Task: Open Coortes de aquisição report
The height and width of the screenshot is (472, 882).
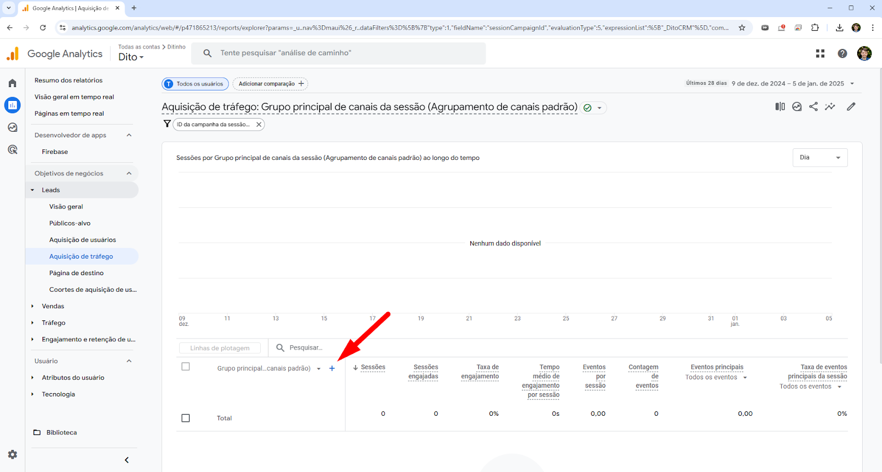Action: point(93,289)
